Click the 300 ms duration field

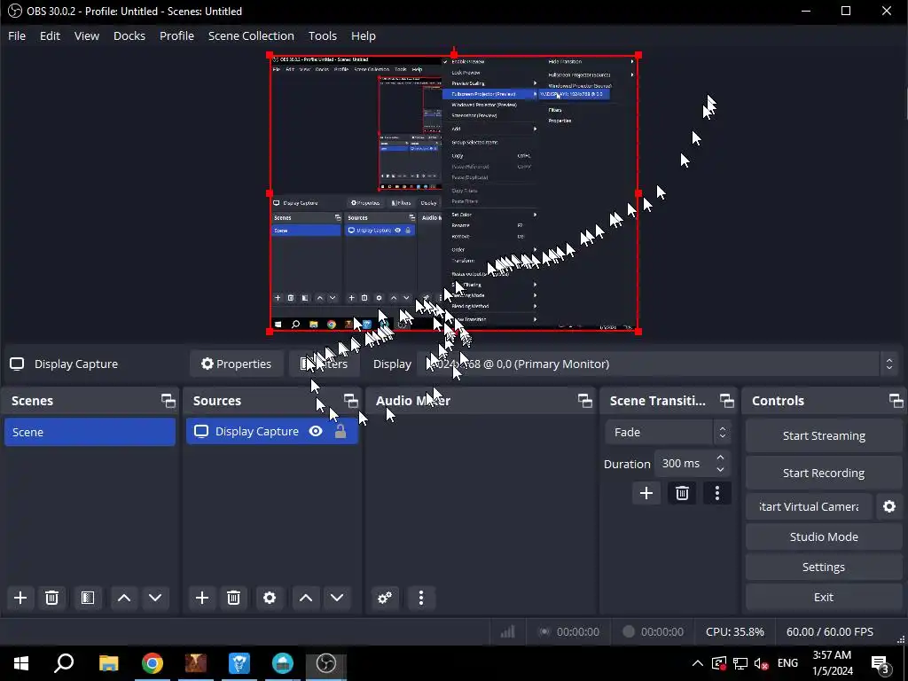[684, 463]
